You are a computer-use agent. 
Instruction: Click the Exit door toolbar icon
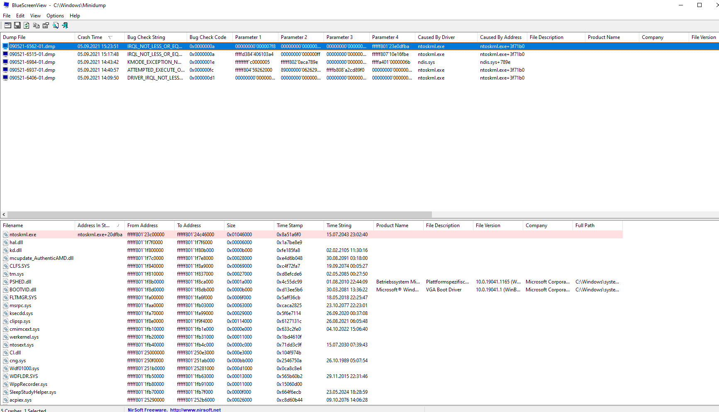tap(65, 25)
